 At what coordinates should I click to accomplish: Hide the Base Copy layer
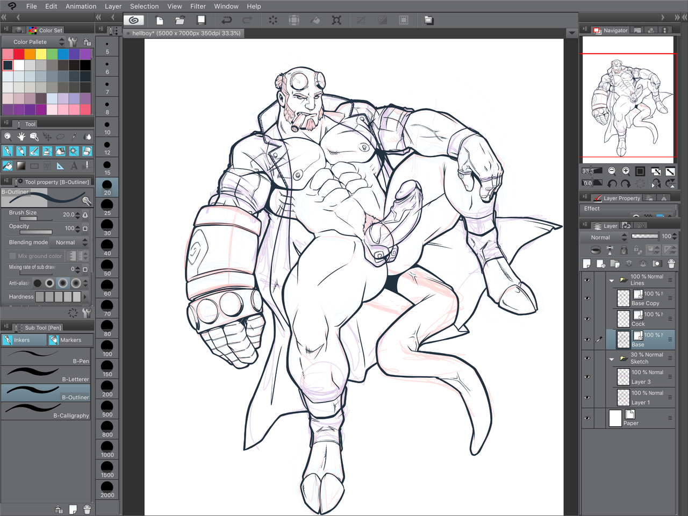[587, 298]
